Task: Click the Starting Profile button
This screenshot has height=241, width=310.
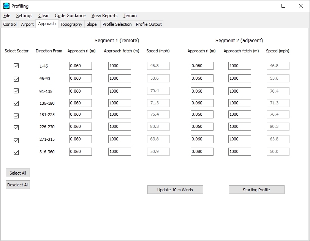Action: pyautogui.click(x=256, y=190)
